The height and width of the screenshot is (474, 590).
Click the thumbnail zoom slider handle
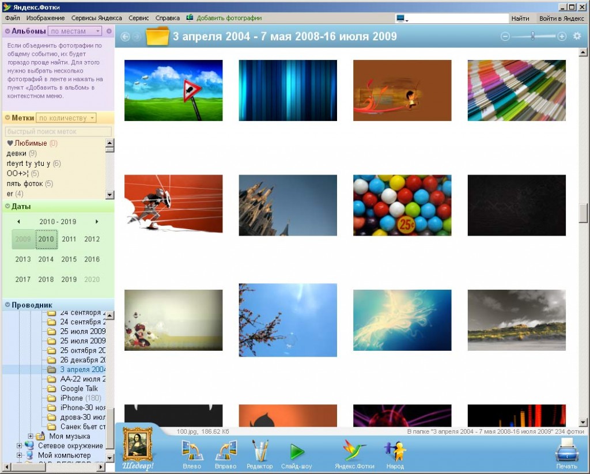pyautogui.click(x=533, y=36)
